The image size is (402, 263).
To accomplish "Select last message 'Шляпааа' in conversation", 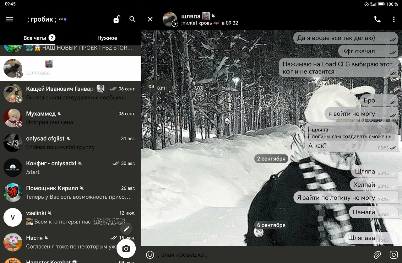I will click(371, 238).
